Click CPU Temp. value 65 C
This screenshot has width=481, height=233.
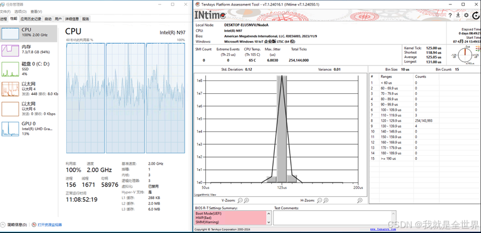(x=252, y=60)
